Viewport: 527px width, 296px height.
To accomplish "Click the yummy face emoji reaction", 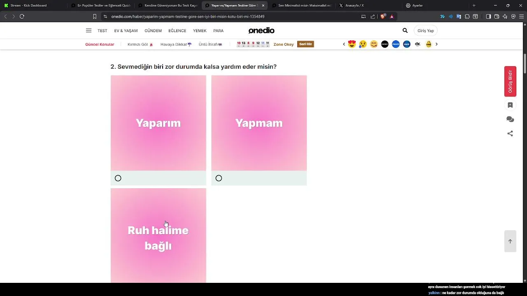I will (x=374, y=44).
